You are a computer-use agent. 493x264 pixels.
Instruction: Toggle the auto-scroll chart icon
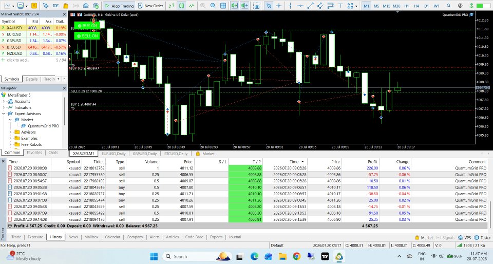tap(234, 6)
